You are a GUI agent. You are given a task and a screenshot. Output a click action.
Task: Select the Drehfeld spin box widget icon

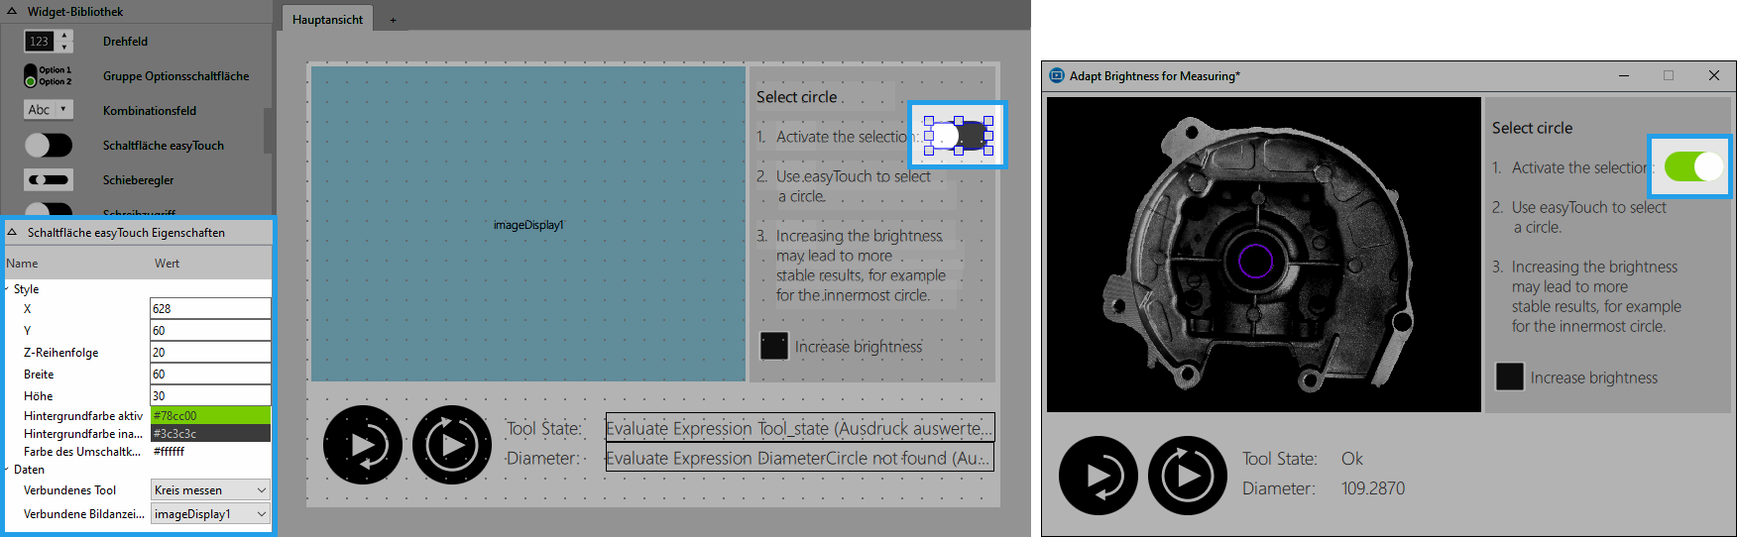point(48,42)
